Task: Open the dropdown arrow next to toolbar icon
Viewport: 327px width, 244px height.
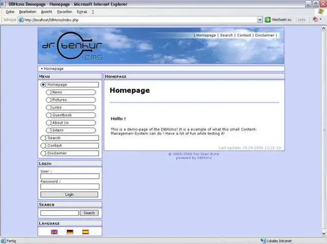Action: pyautogui.click(x=320, y=19)
